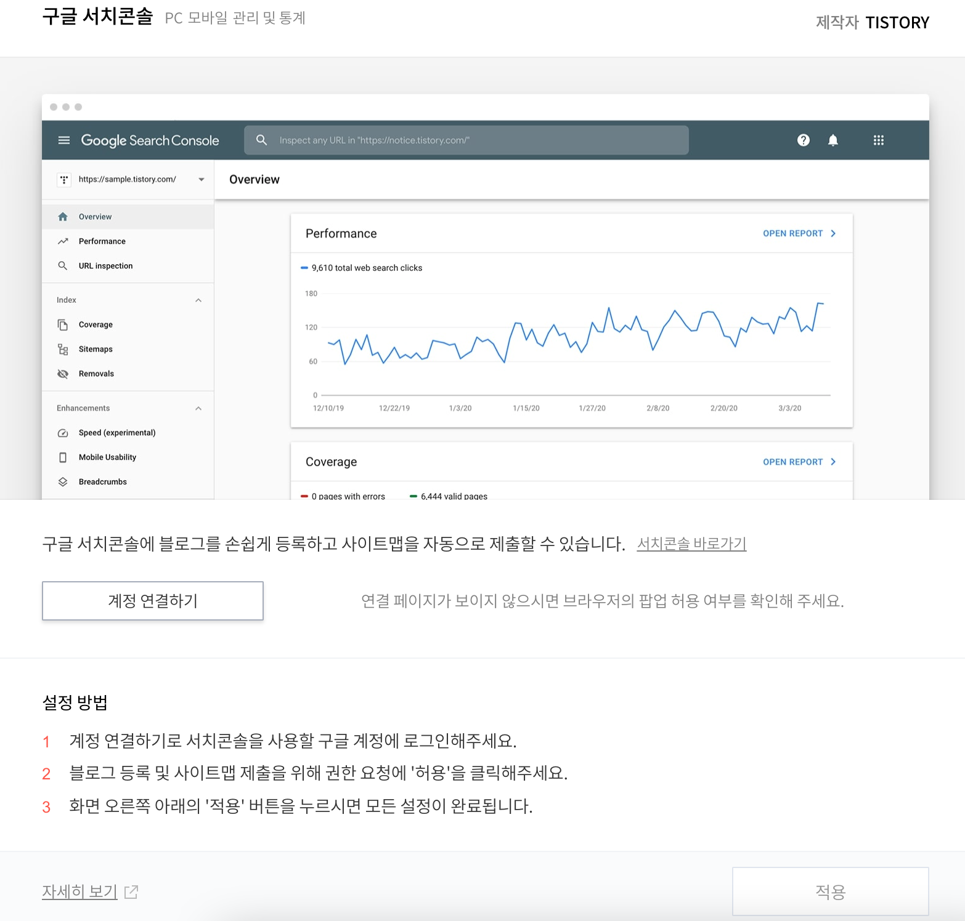The width and height of the screenshot is (965, 921).
Task: Select Performance in the sidebar
Action: tap(128, 241)
